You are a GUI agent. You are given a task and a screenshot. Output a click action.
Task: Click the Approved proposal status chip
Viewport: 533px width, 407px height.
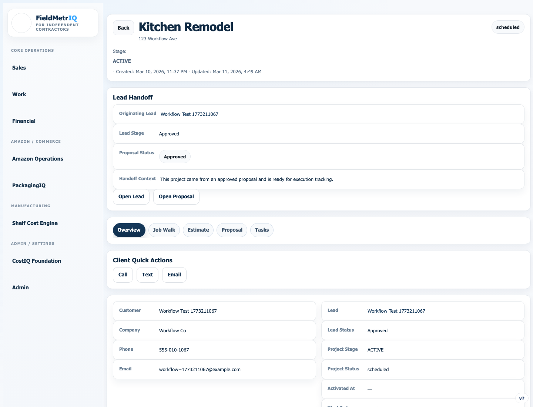pyautogui.click(x=175, y=157)
